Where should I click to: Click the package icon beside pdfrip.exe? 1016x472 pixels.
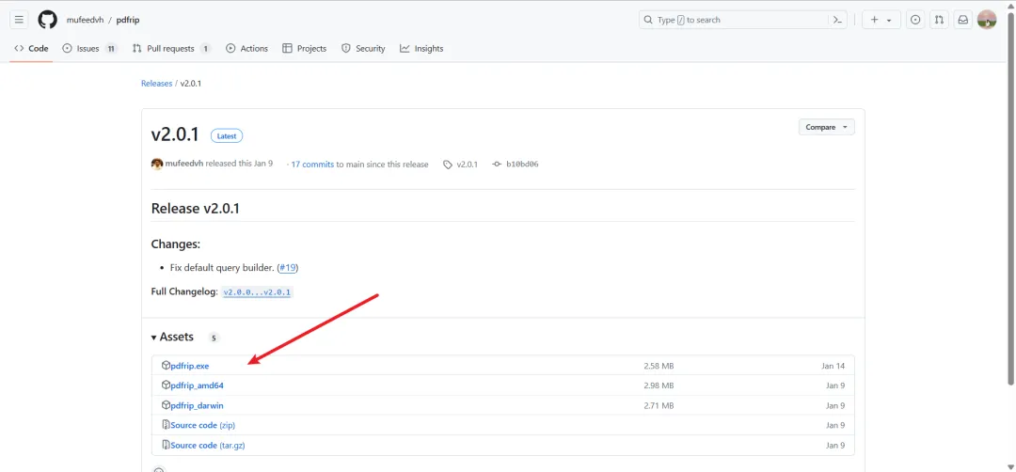(x=166, y=365)
